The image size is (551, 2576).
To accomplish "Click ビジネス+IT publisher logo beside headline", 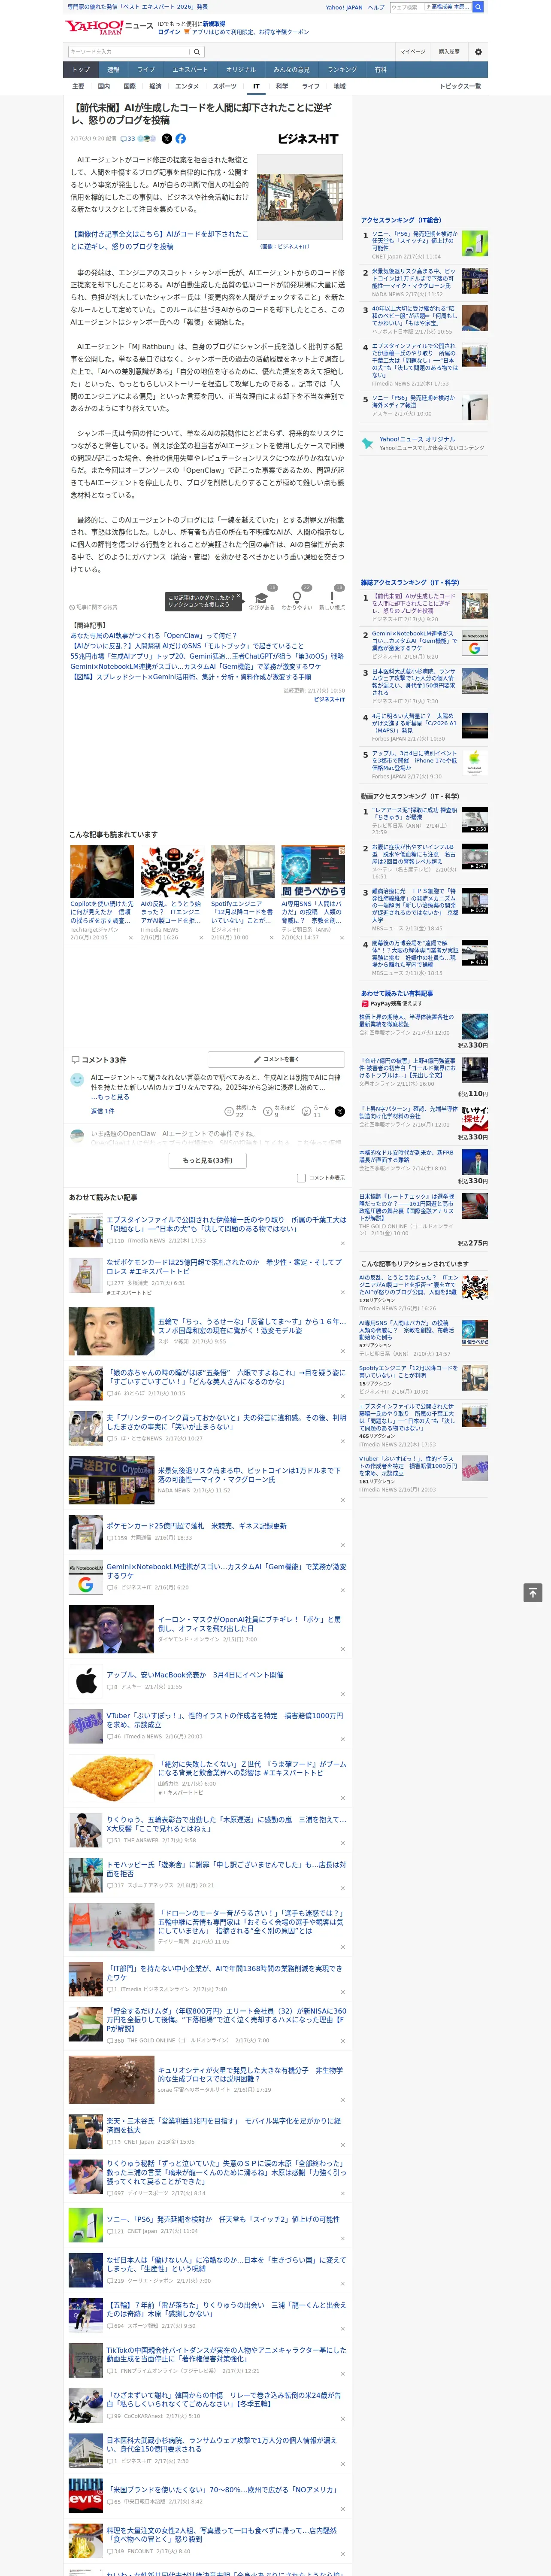I will pyautogui.click(x=308, y=139).
